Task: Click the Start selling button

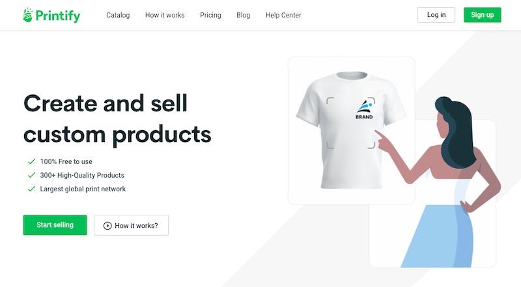Action: (55, 225)
